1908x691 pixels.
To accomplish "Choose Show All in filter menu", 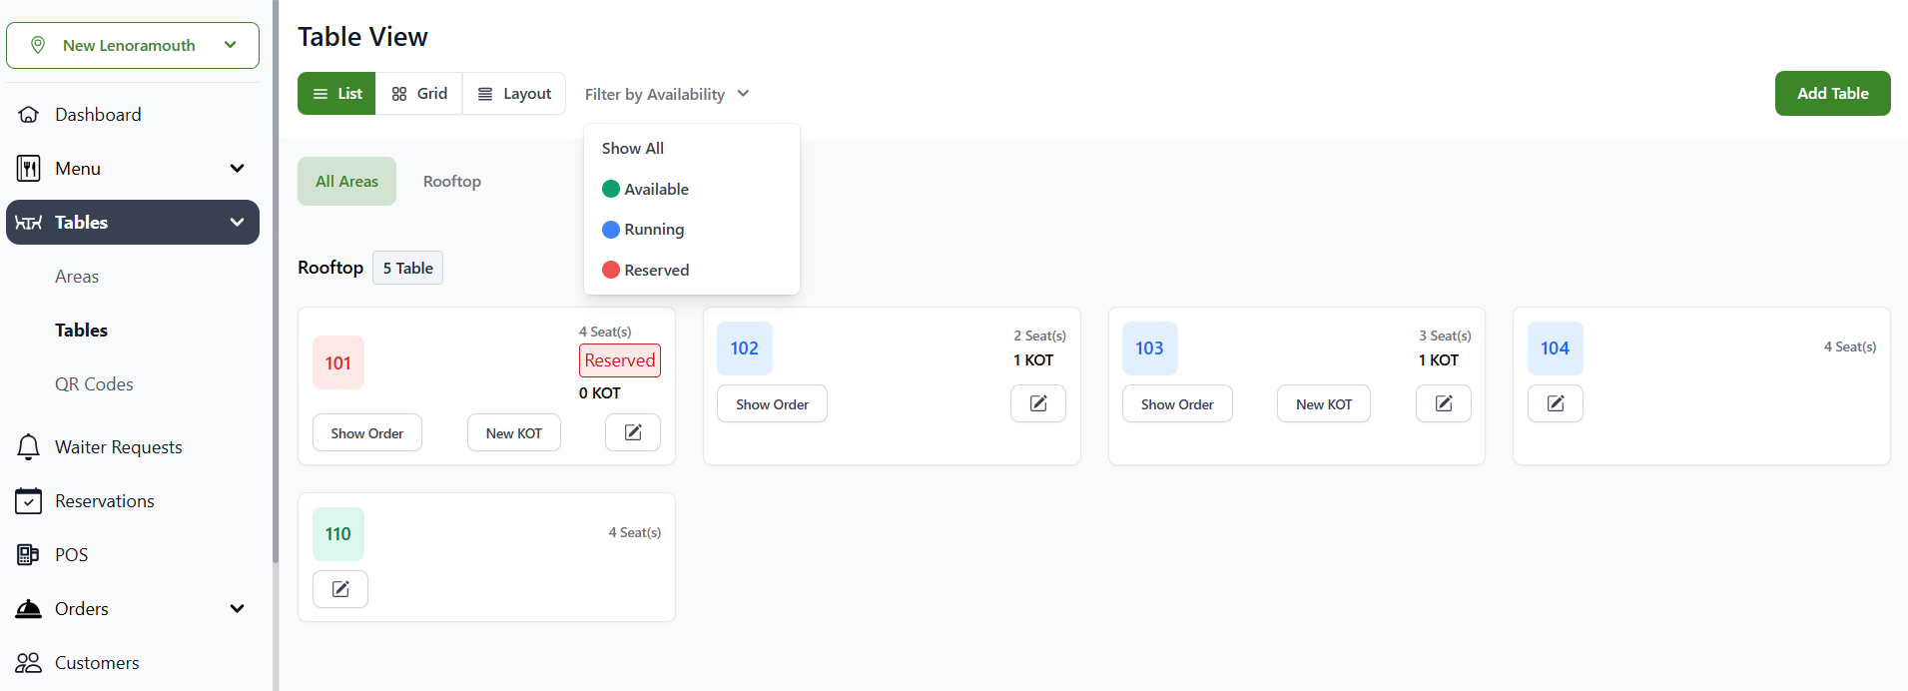I will (633, 148).
